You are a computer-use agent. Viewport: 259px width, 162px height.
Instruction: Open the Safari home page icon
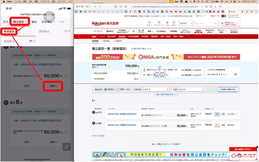pyautogui.click(x=116, y=6)
